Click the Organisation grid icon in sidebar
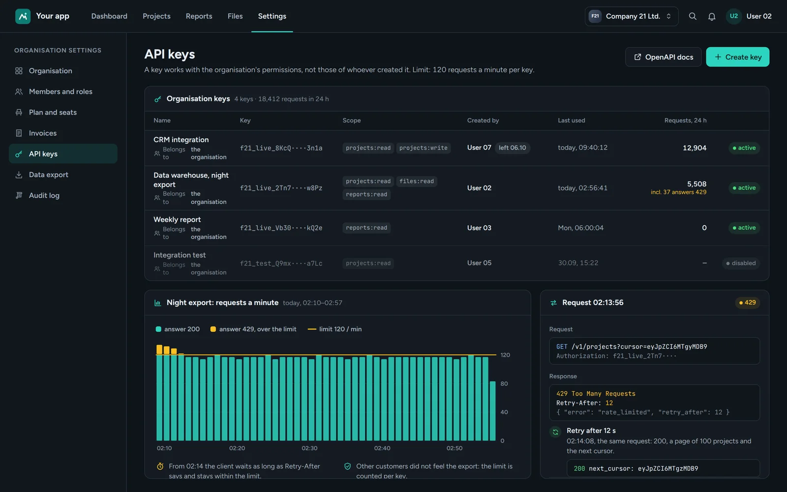Screen dimensions: 787x492 click(19, 71)
